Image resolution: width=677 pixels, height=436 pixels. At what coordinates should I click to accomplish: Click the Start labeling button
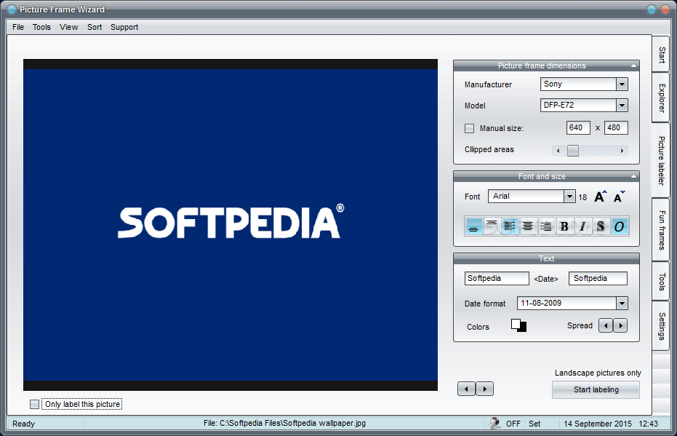(596, 389)
